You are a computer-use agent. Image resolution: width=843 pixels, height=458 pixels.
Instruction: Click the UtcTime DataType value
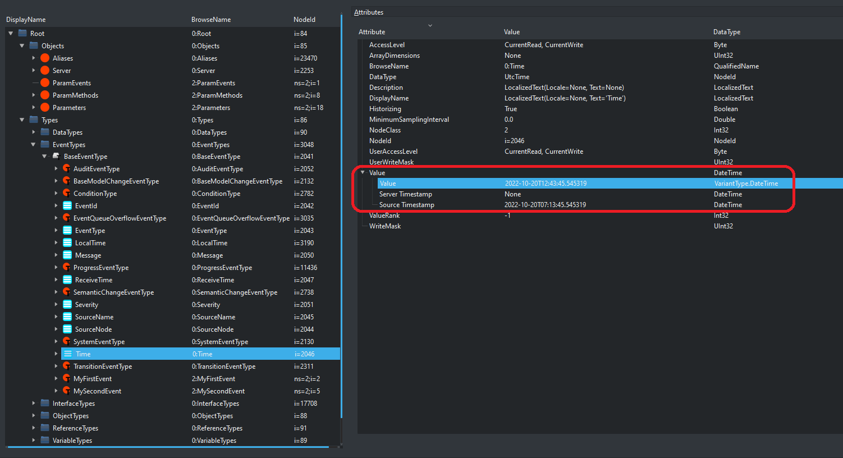[517, 77]
